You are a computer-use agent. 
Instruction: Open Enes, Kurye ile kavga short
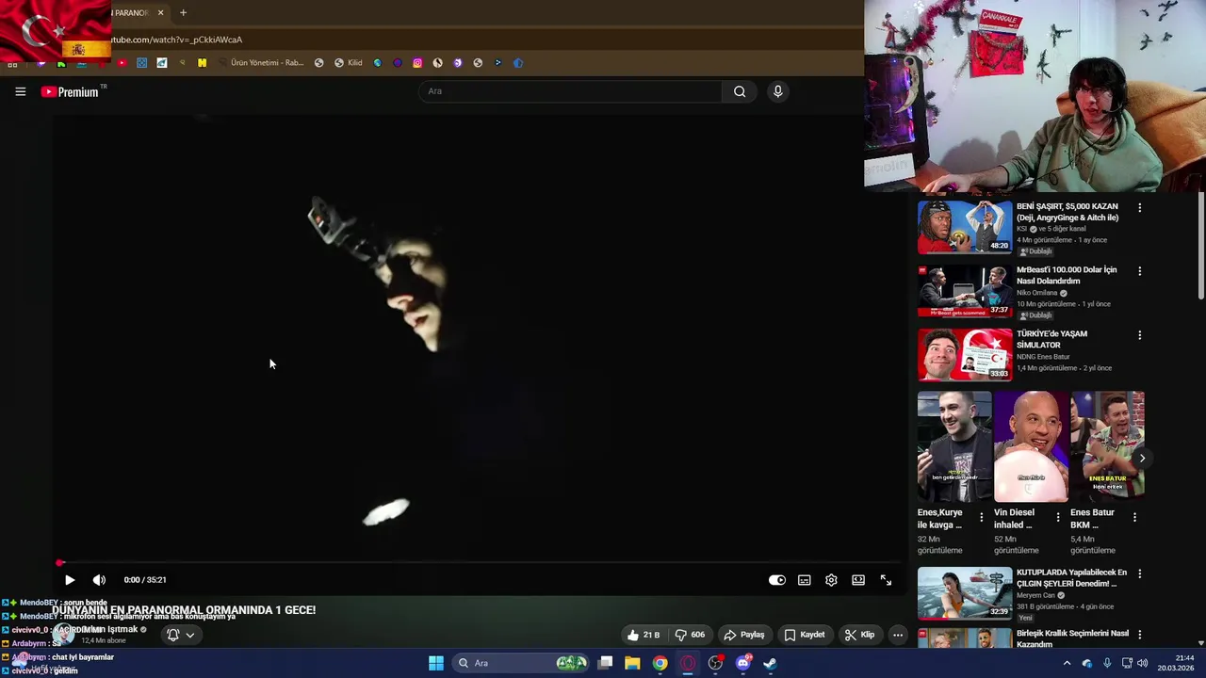954,446
